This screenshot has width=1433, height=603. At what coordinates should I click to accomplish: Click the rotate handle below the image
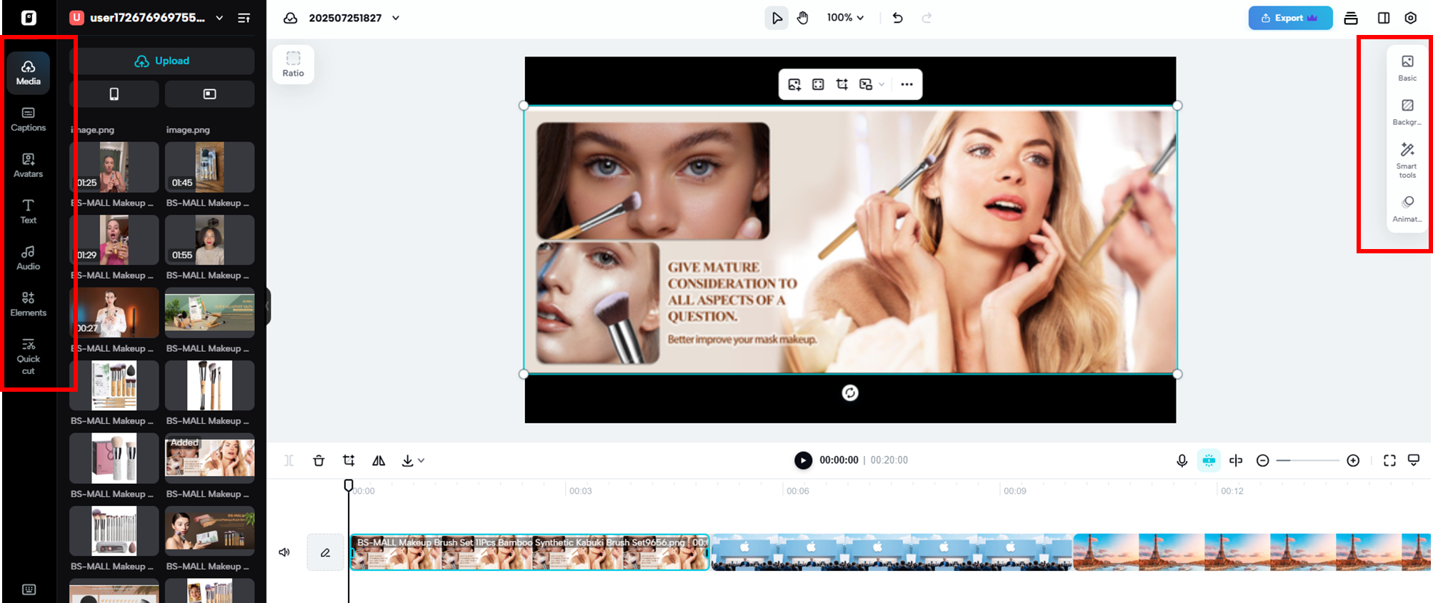[850, 392]
